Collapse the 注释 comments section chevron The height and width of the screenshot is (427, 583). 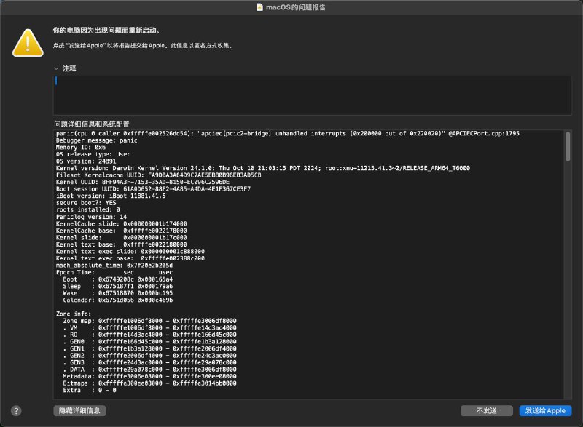click(x=56, y=68)
